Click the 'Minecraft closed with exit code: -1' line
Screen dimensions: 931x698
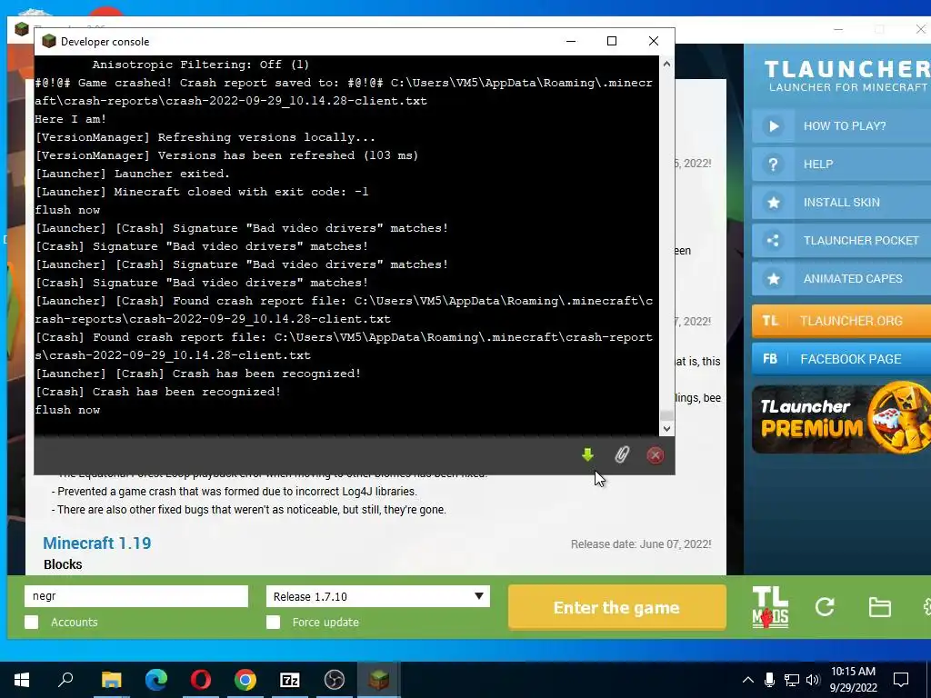[202, 192]
